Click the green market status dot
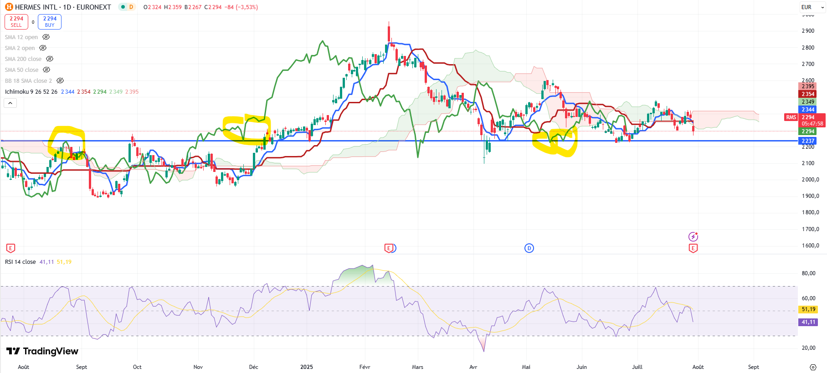The width and height of the screenshot is (827, 373). [123, 7]
